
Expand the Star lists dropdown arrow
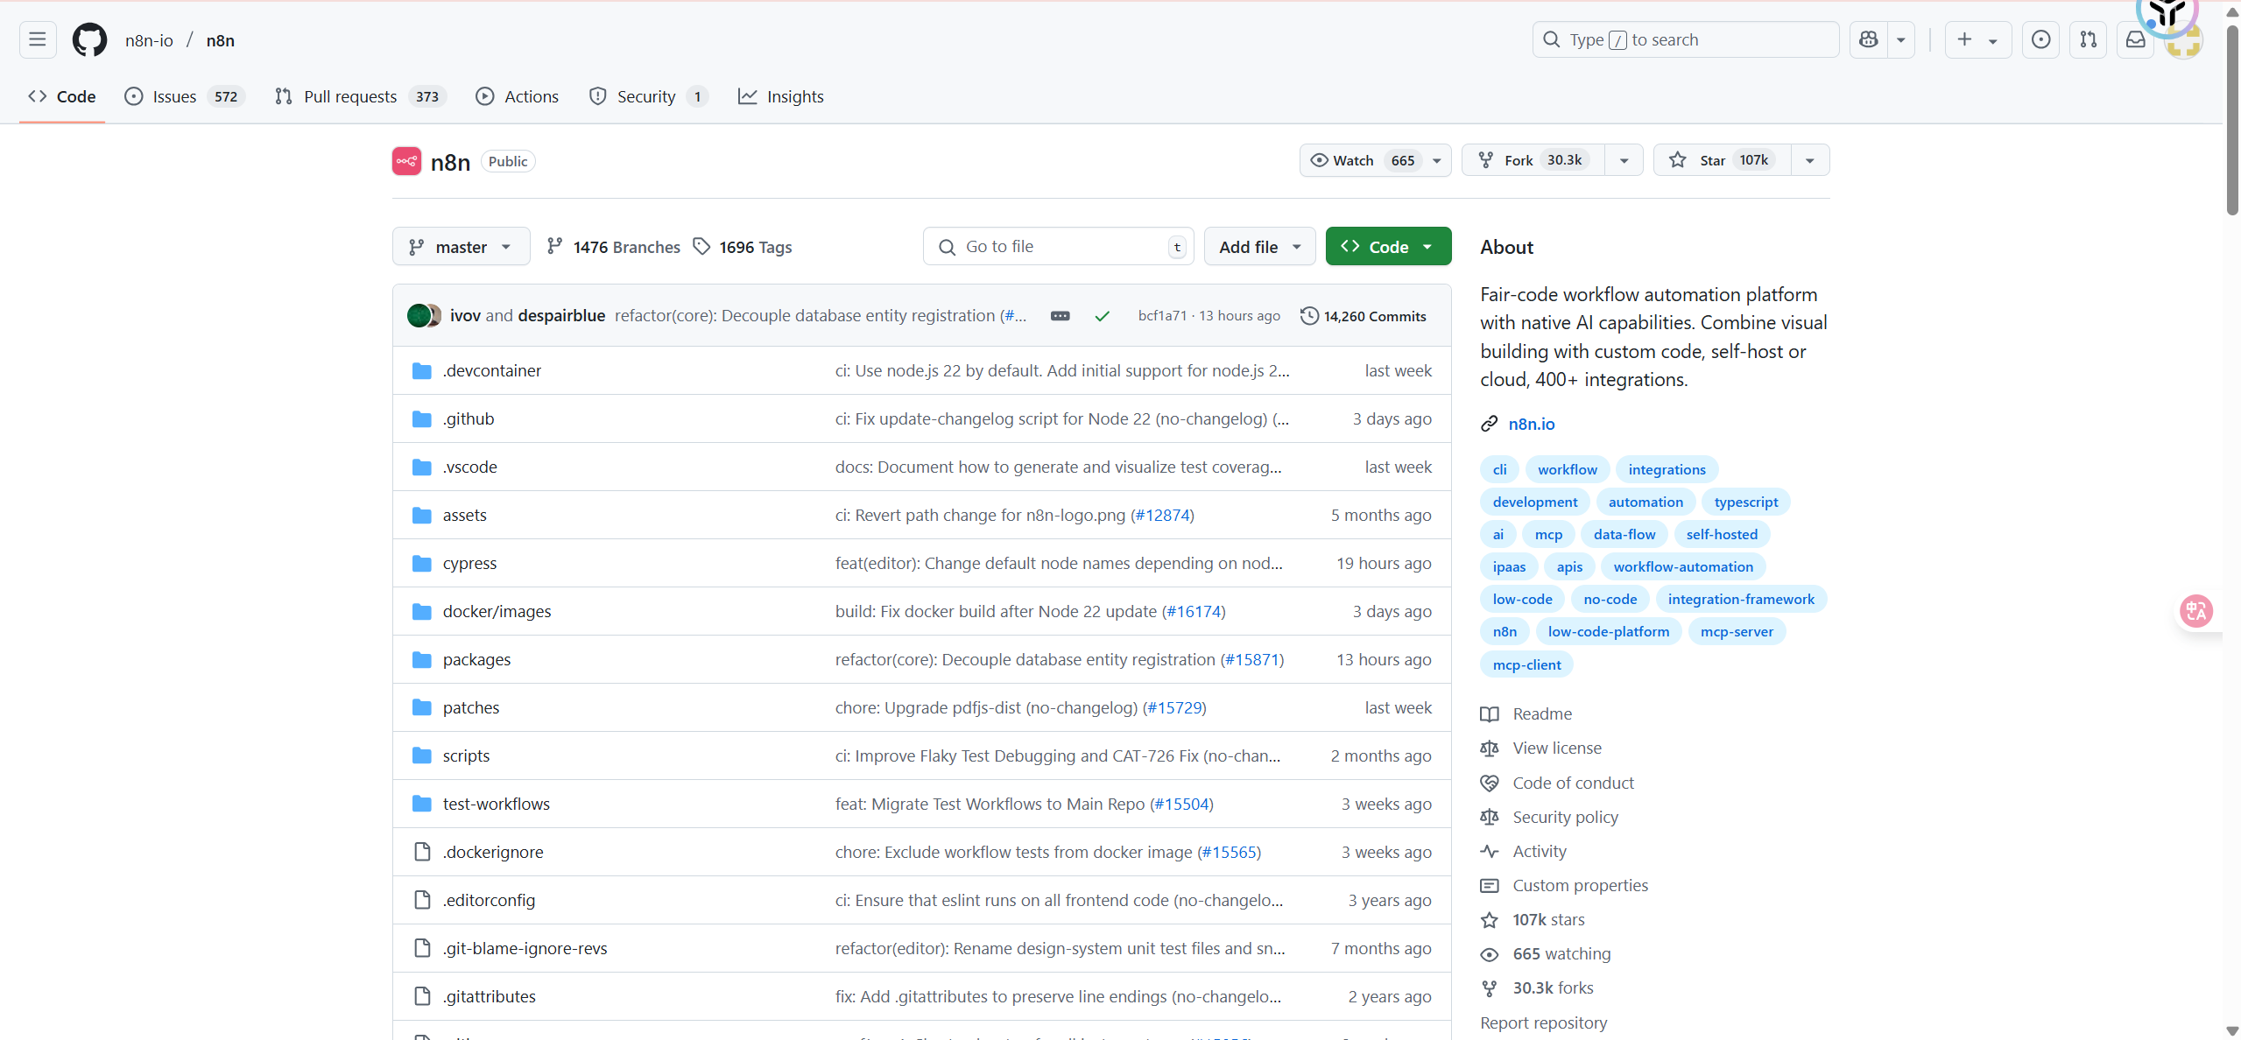[x=1810, y=160]
